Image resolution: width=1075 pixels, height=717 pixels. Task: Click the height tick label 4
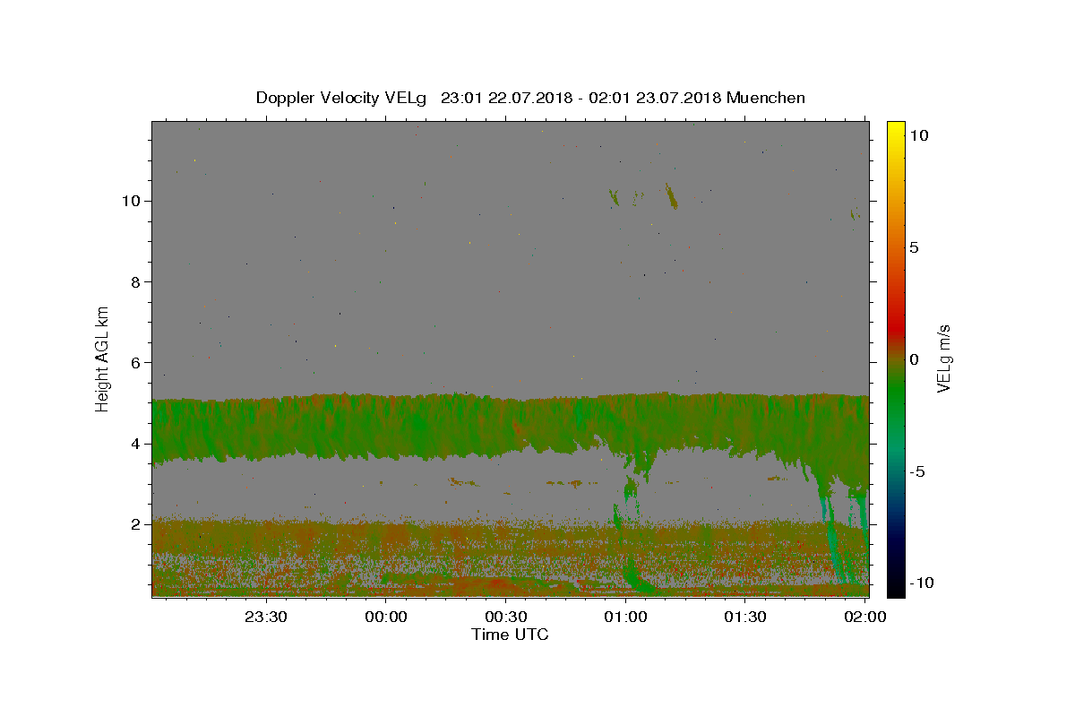[x=136, y=444]
